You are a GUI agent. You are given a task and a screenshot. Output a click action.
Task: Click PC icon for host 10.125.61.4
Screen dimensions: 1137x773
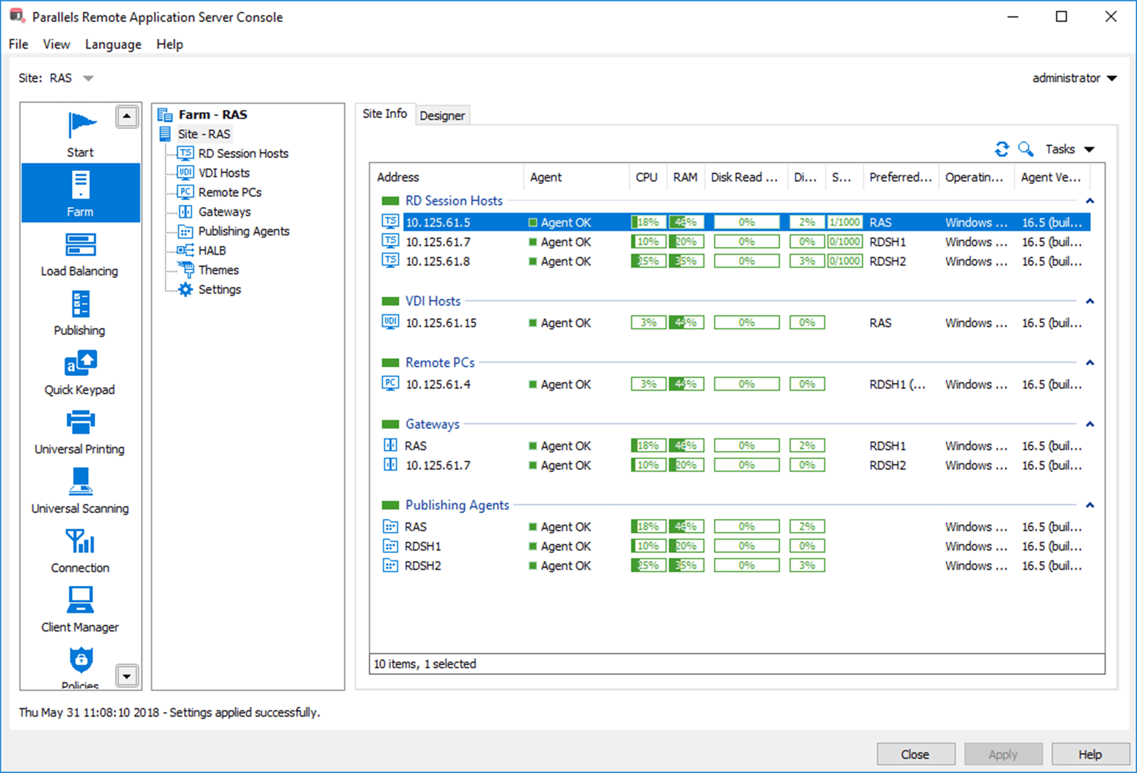(390, 384)
